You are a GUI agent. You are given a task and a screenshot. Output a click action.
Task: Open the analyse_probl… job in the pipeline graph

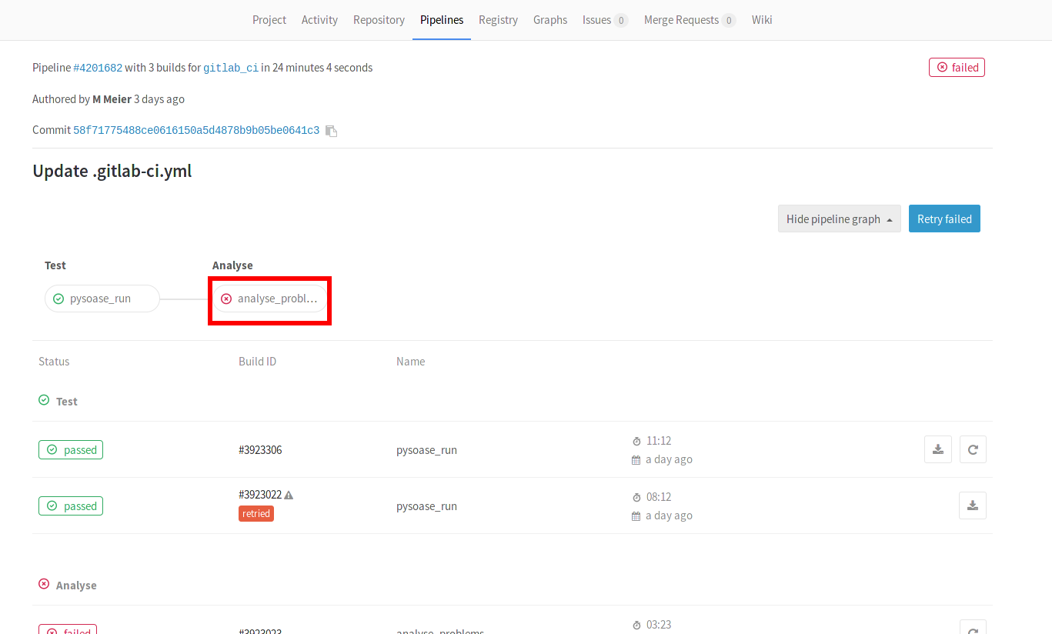pos(270,299)
